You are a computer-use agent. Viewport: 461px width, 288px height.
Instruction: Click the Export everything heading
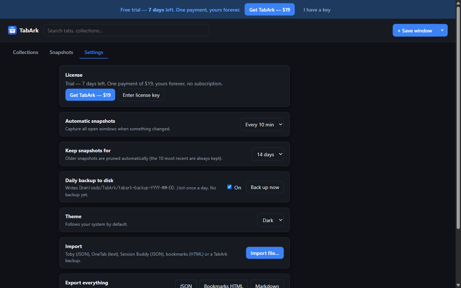tap(86, 283)
